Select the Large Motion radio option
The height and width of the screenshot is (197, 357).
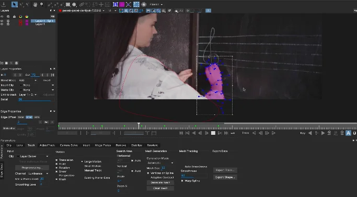(x=82, y=161)
